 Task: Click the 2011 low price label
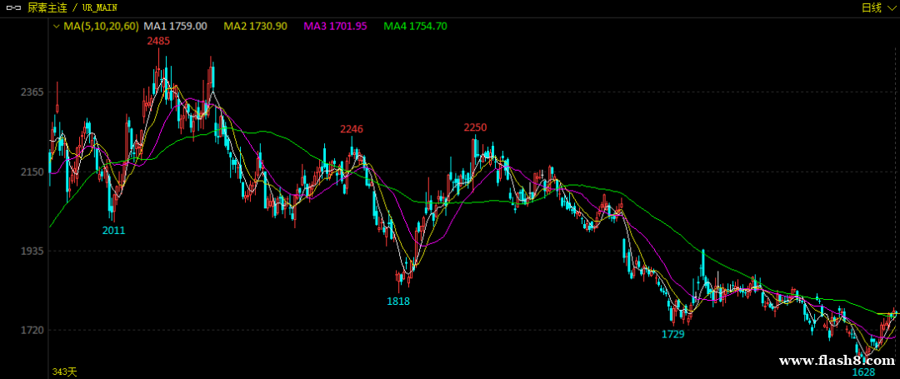113,231
